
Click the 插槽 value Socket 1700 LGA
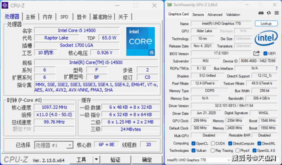[77, 45]
